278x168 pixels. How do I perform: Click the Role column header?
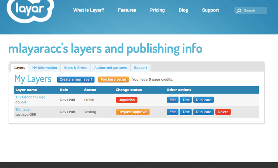pos(64,90)
